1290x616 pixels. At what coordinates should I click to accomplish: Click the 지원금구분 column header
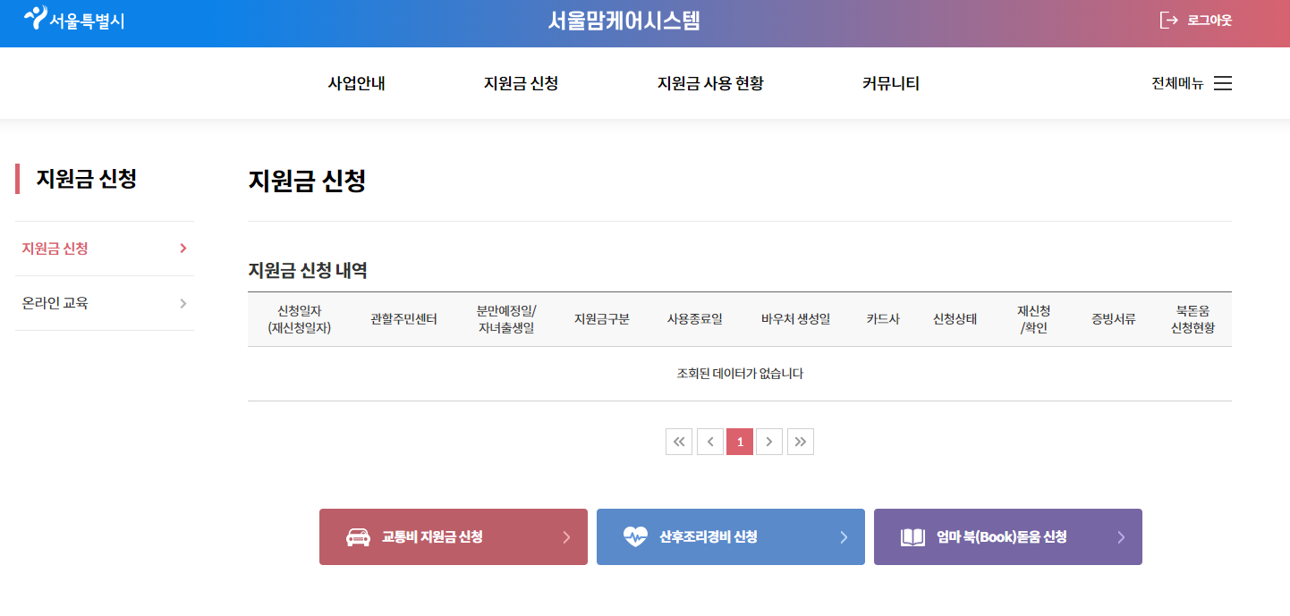602,319
